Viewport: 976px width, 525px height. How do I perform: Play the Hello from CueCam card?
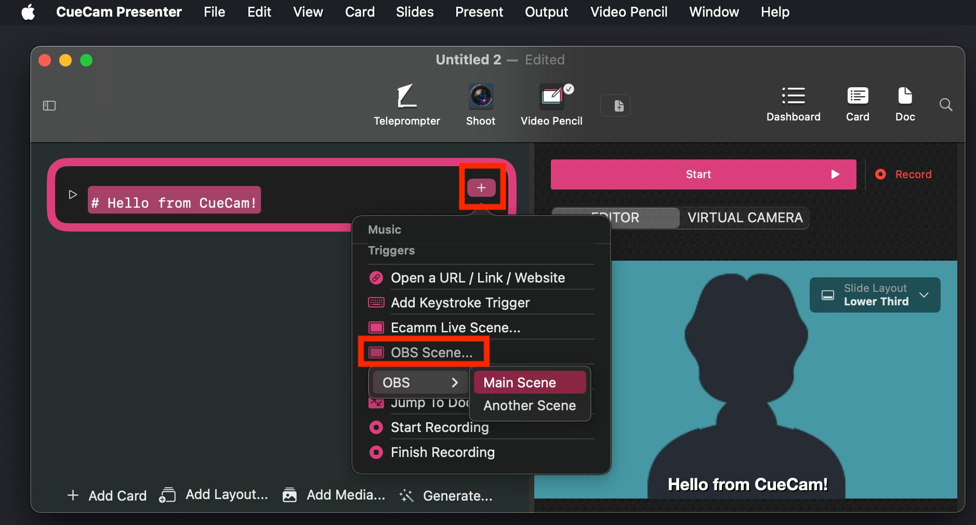[73, 194]
